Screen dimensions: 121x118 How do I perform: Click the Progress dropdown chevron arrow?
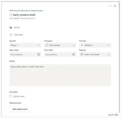tap(74, 45)
